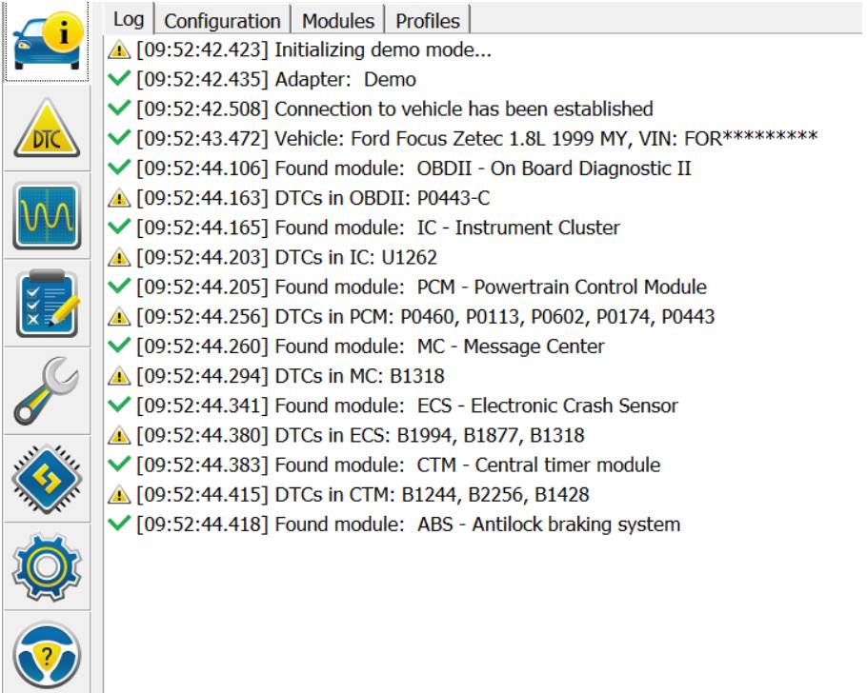Select the DTCs in PCM log entry
867x693 pixels.
click(x=425, y=317)
